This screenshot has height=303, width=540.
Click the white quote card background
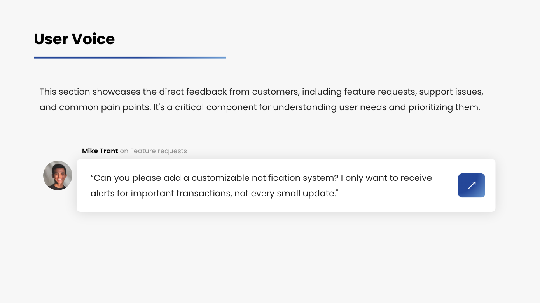(x=286, y=185)
